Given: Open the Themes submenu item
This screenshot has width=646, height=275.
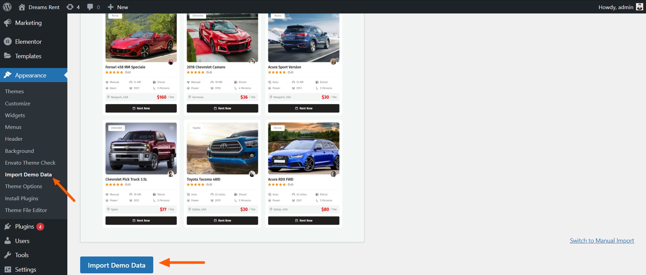Looking at the screenshot, I should 14,91.
